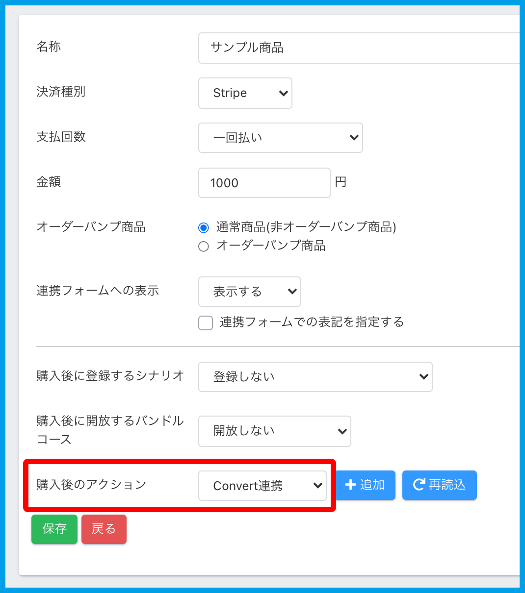Click the 名称 text field

358,48
